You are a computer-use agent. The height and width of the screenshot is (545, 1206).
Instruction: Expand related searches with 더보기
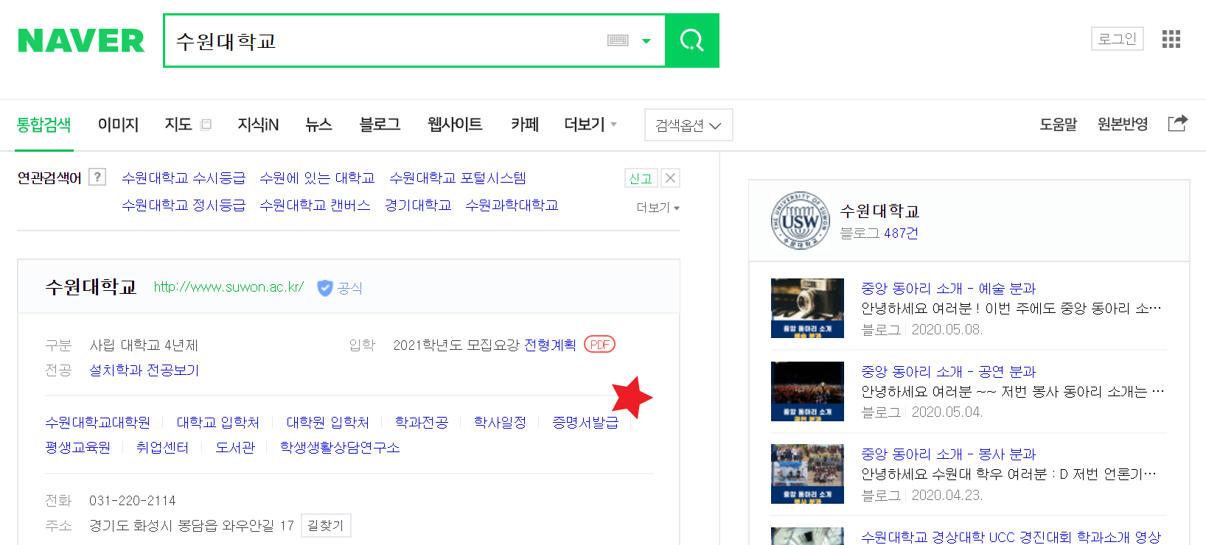point(658,208)
